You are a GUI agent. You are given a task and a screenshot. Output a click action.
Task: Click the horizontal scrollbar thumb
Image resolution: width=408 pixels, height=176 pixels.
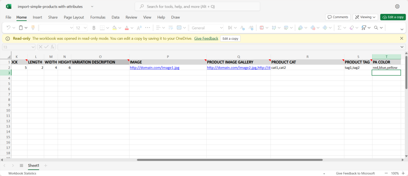[x=230, y=160]
